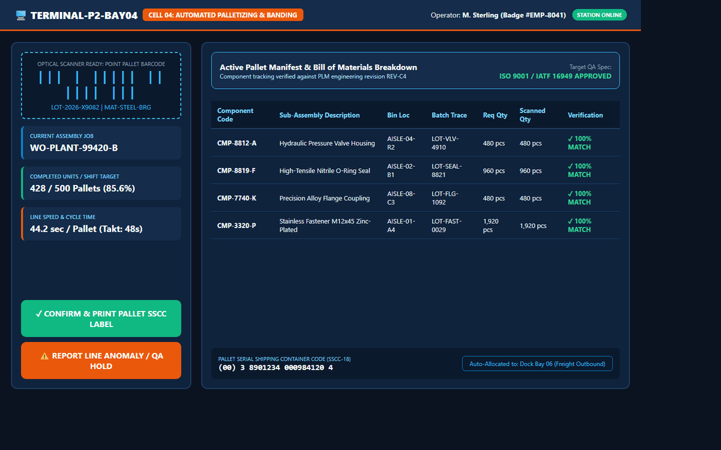
Task: Click bin location AISLE-04-R2
Action: point(401,143)
